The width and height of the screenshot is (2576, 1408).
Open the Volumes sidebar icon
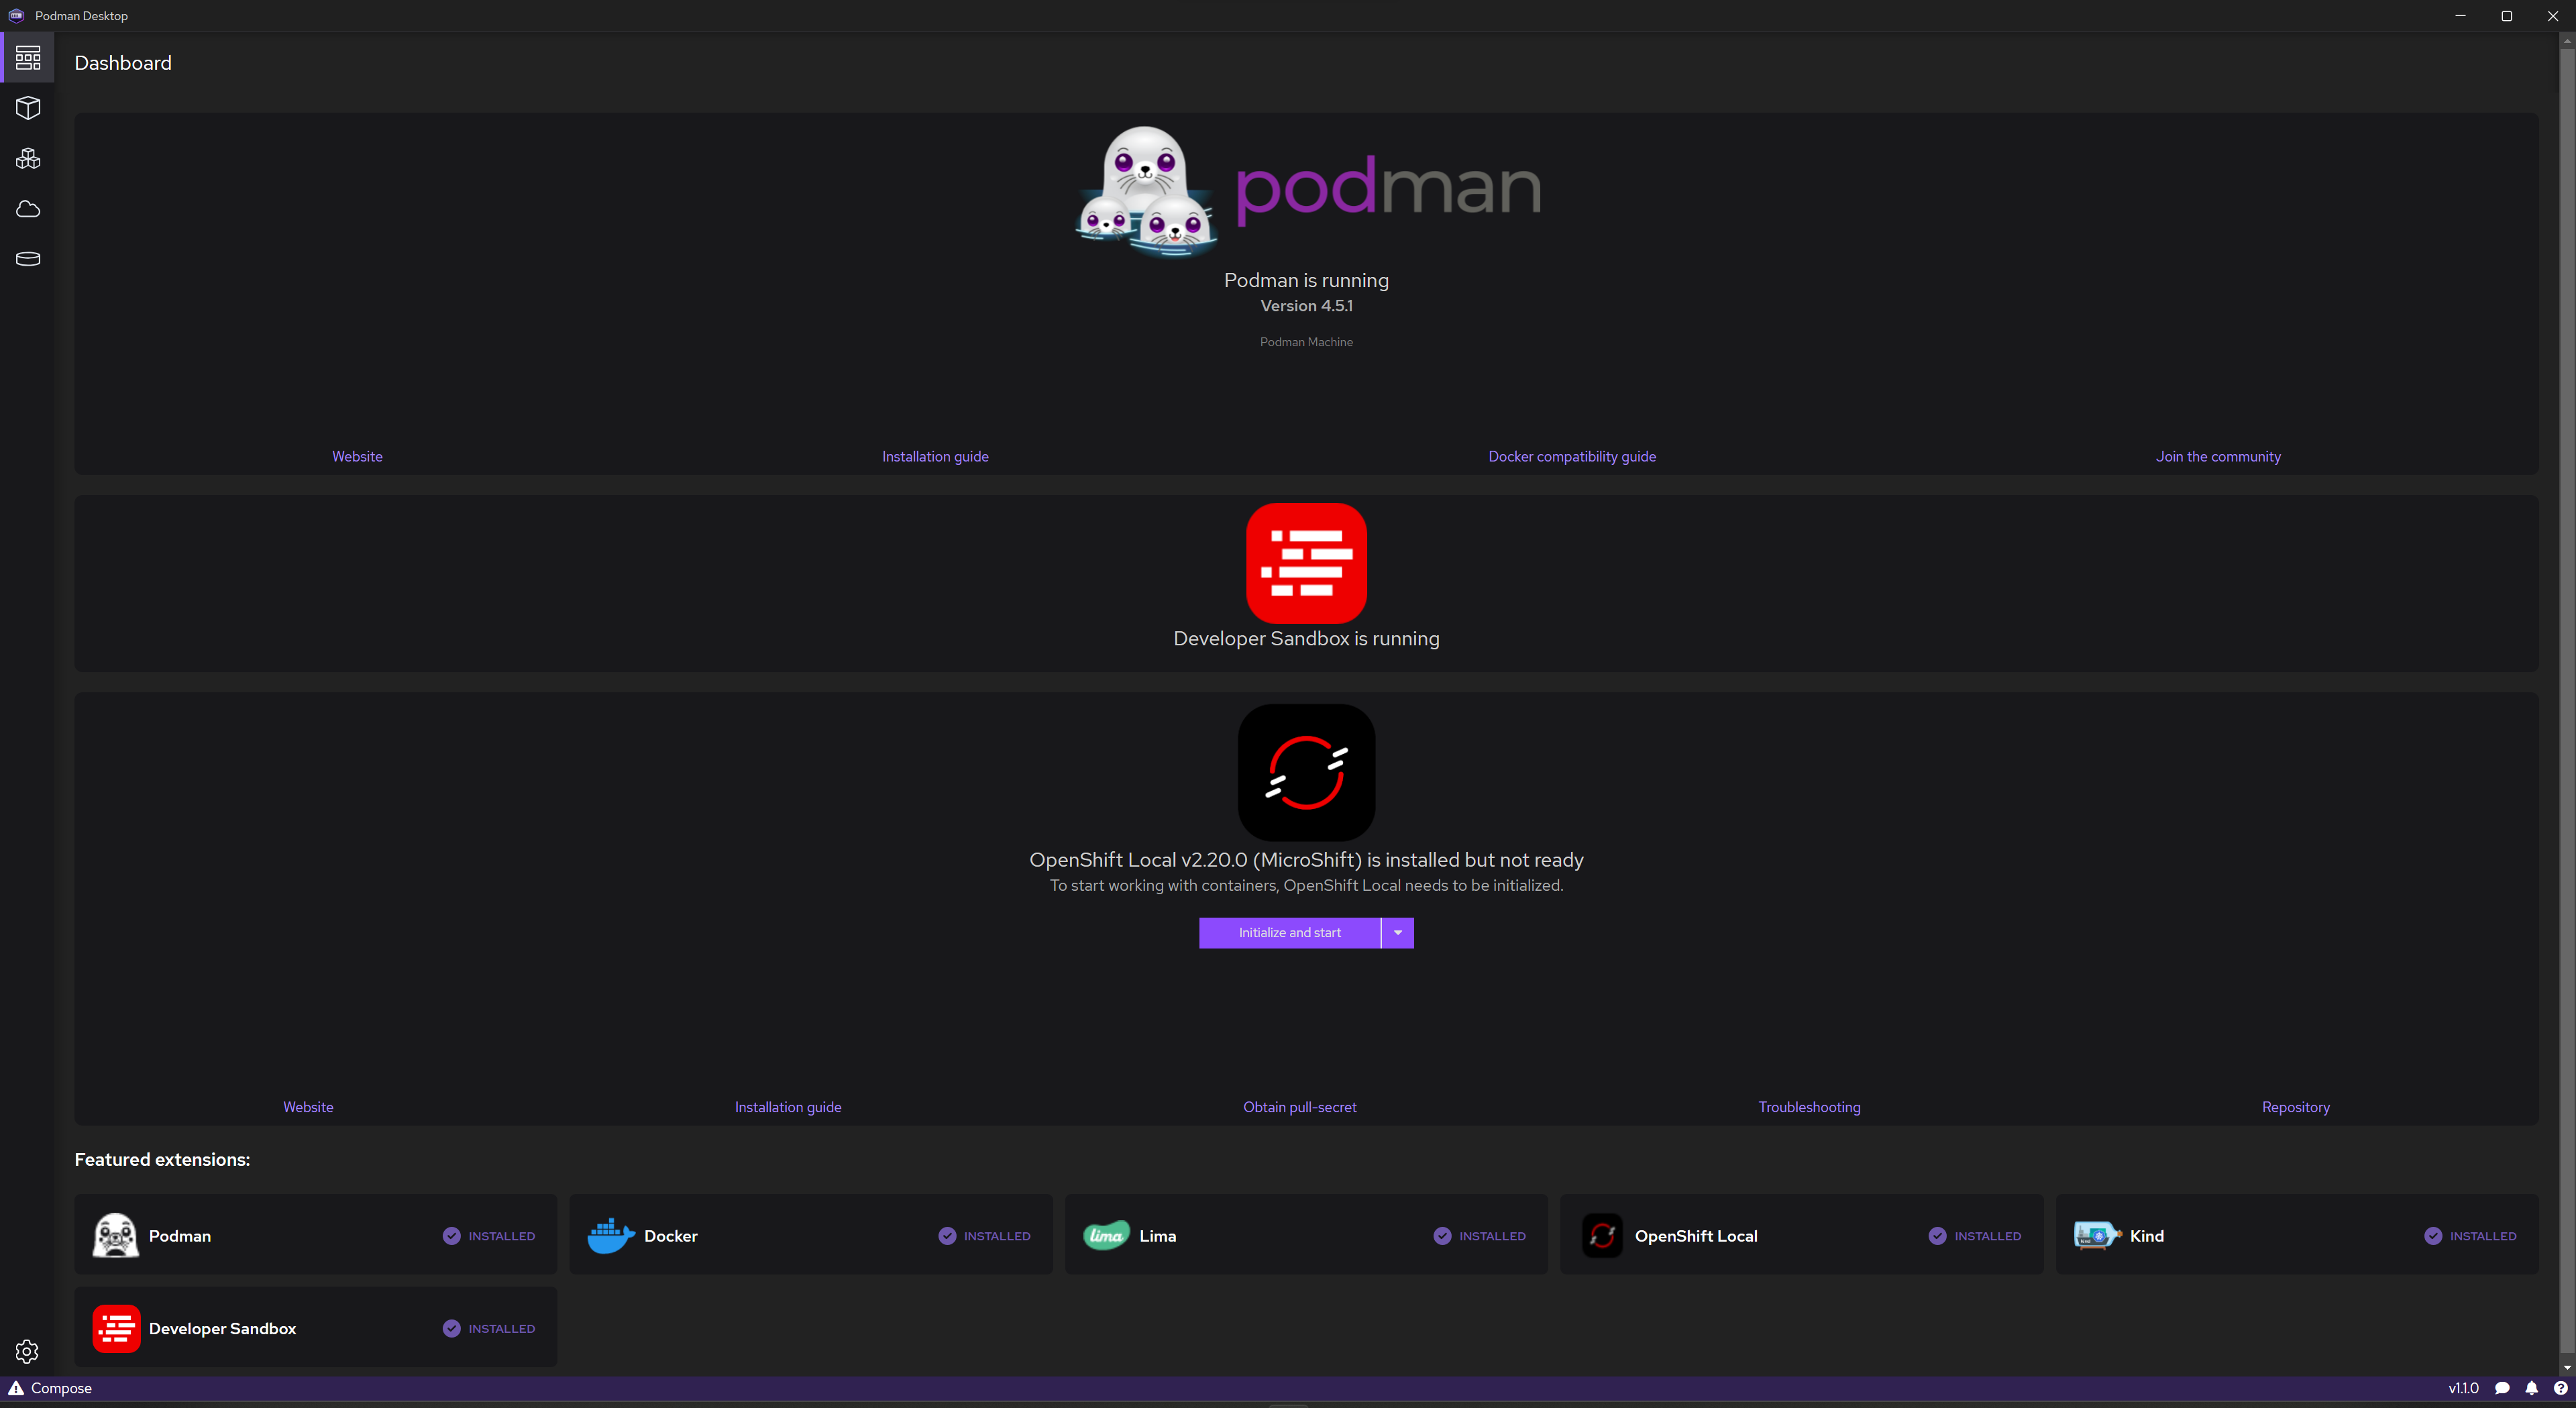click(x=26, y=258)
